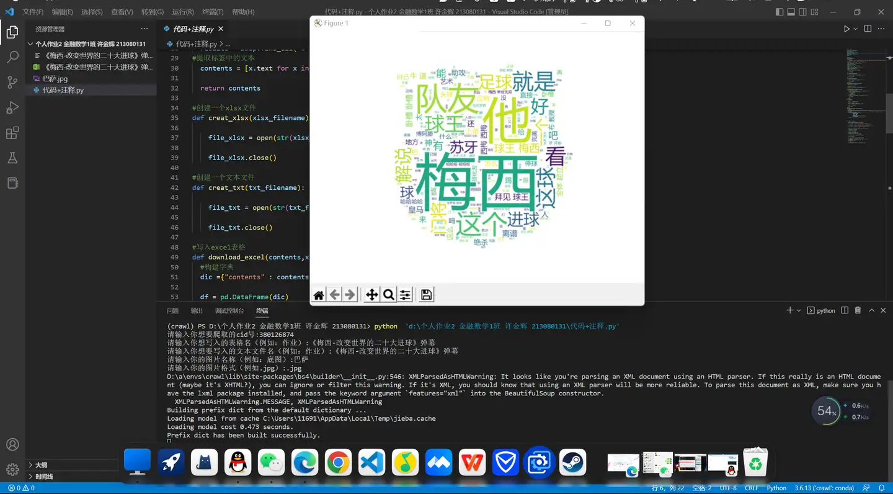Expand the 大纲 outline section
The height and width of the screenshot is (494, 893).
(x=41, y=465)
